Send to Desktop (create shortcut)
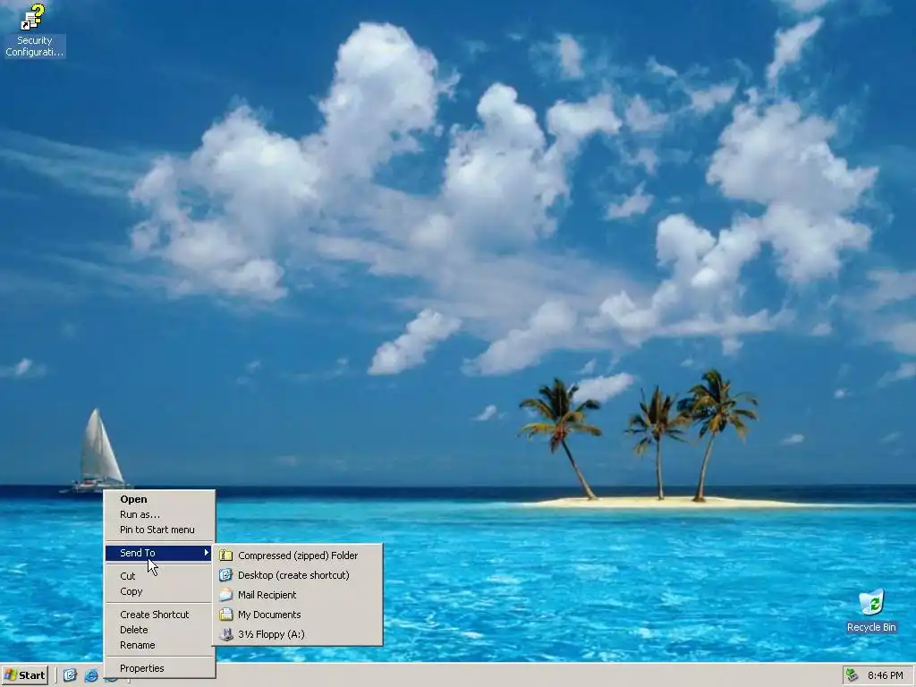Screen dimensions: 916x687 [x=298, y=575]
